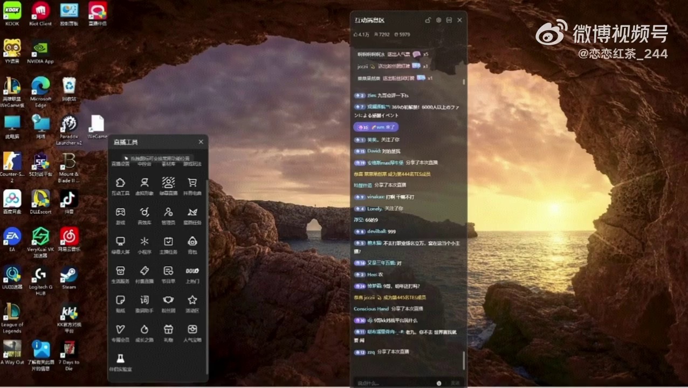The height and width of the screenshot is (388, 688).
Task: Click chat message 'devilball: 999'
Action: point(375,231)
